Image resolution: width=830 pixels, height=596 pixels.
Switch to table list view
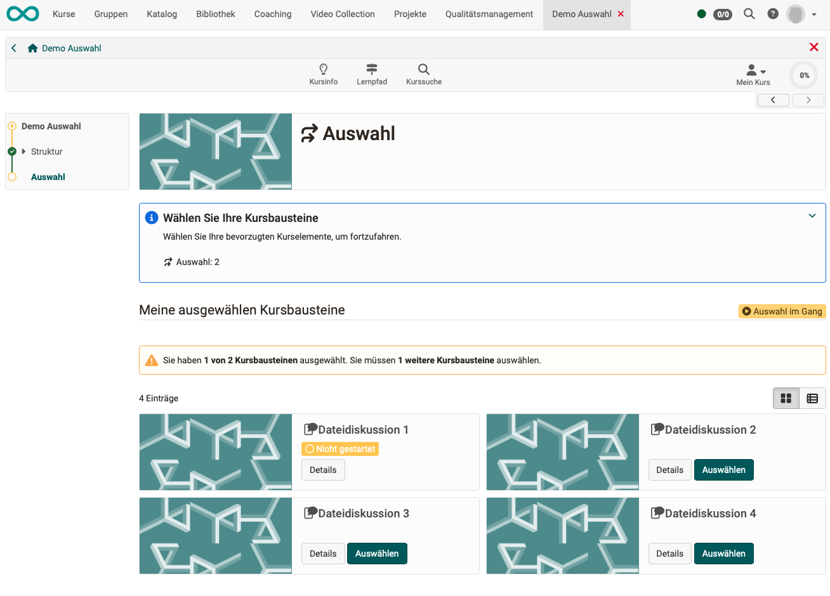pos(812,398)
